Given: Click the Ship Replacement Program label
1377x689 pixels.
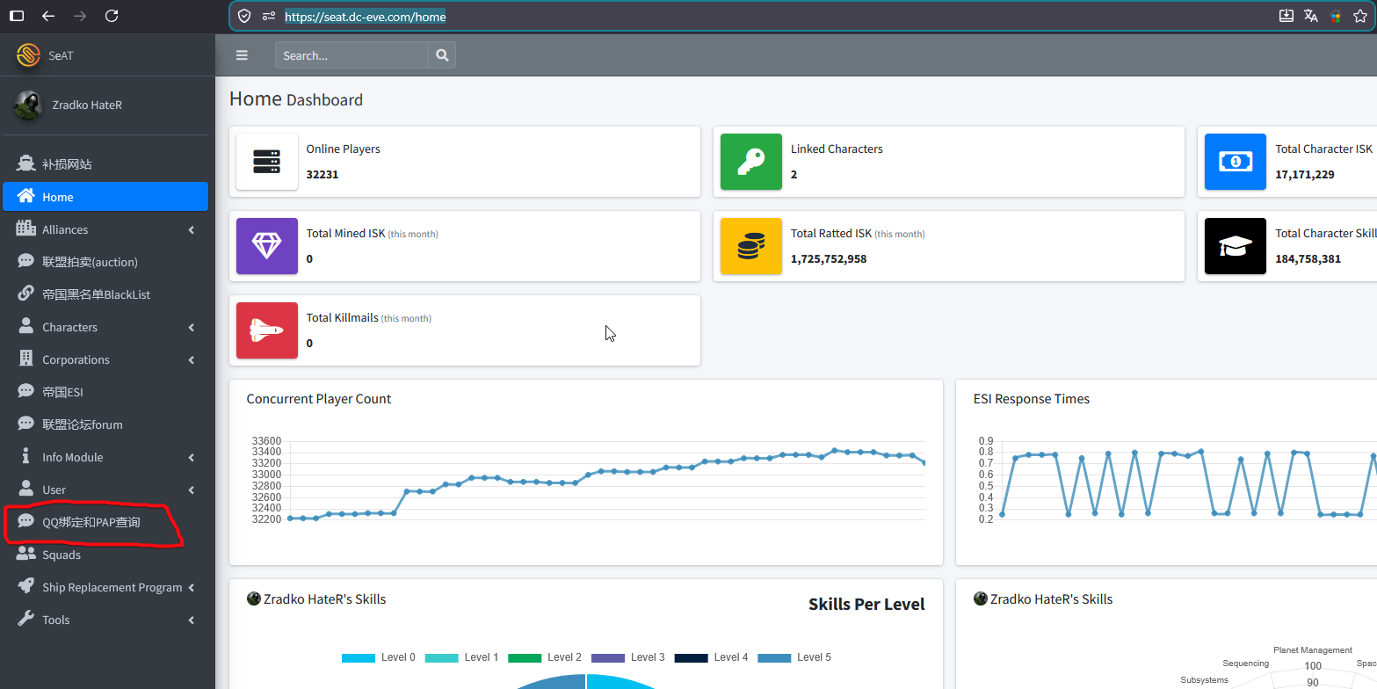Looking at the screenshot, I should click(x=112, y=587).
